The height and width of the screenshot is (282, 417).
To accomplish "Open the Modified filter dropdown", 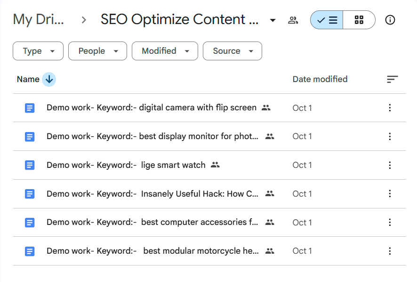I will coord(165,51).
